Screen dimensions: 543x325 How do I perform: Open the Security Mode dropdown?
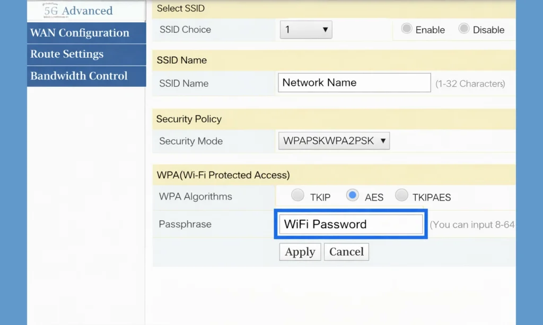coord(334,141)
